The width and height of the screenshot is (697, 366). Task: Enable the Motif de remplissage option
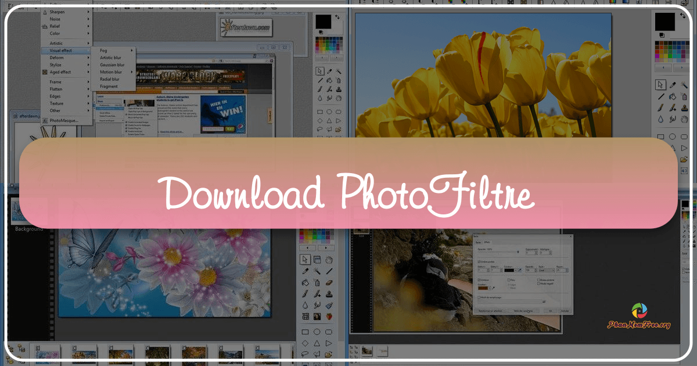tap(479, 297)
